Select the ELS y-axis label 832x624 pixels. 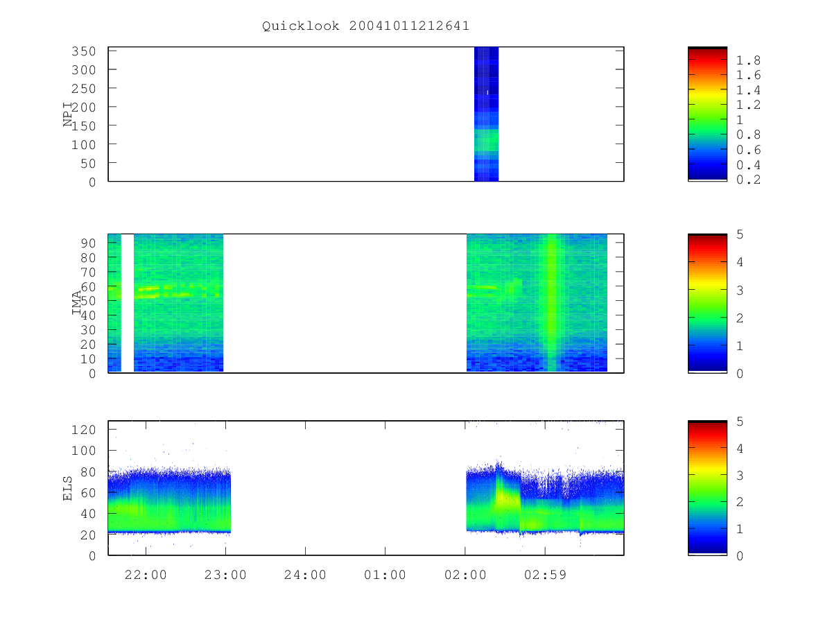pos(68,488)
